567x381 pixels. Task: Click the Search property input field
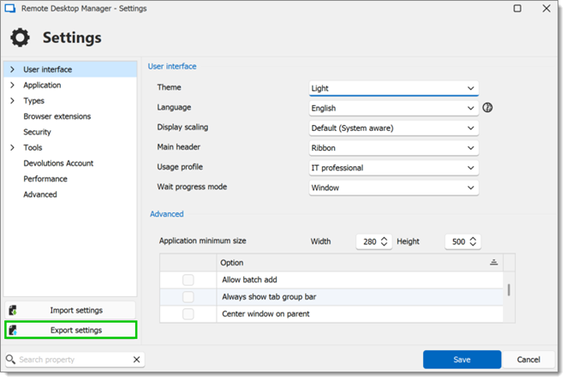pyautogui.click(x=75, y=360)
